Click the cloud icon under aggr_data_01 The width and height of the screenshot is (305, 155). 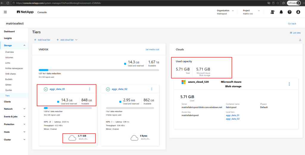(x=72, y=138)
